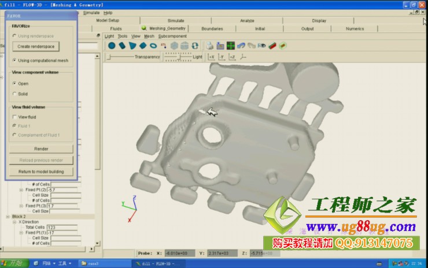
Task: Click the Render button
Action: click(41, 148)
